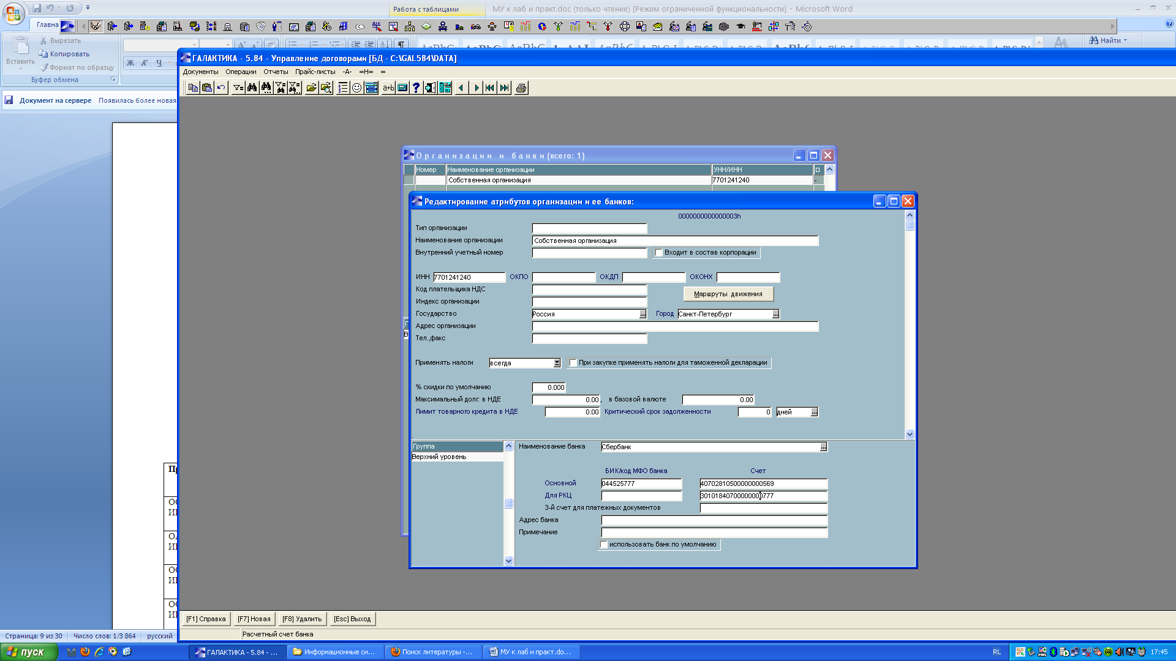The image size is (1176, 661).
Task: Open the -A- menu
Action: (347, 72)
